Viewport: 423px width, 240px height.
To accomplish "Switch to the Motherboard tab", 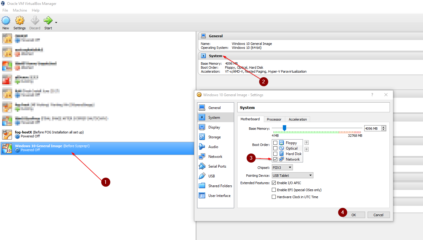I will point(250,119).
